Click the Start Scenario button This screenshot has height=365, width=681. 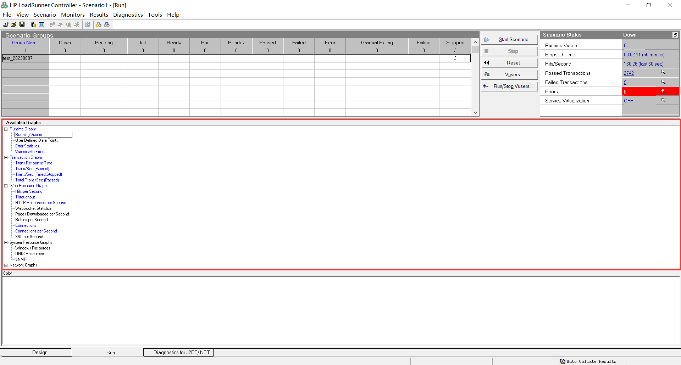pos(509,39)
